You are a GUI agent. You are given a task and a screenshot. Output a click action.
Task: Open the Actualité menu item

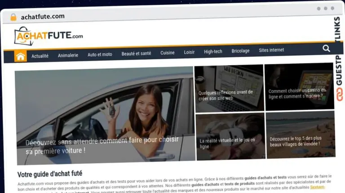pos(40,56)
